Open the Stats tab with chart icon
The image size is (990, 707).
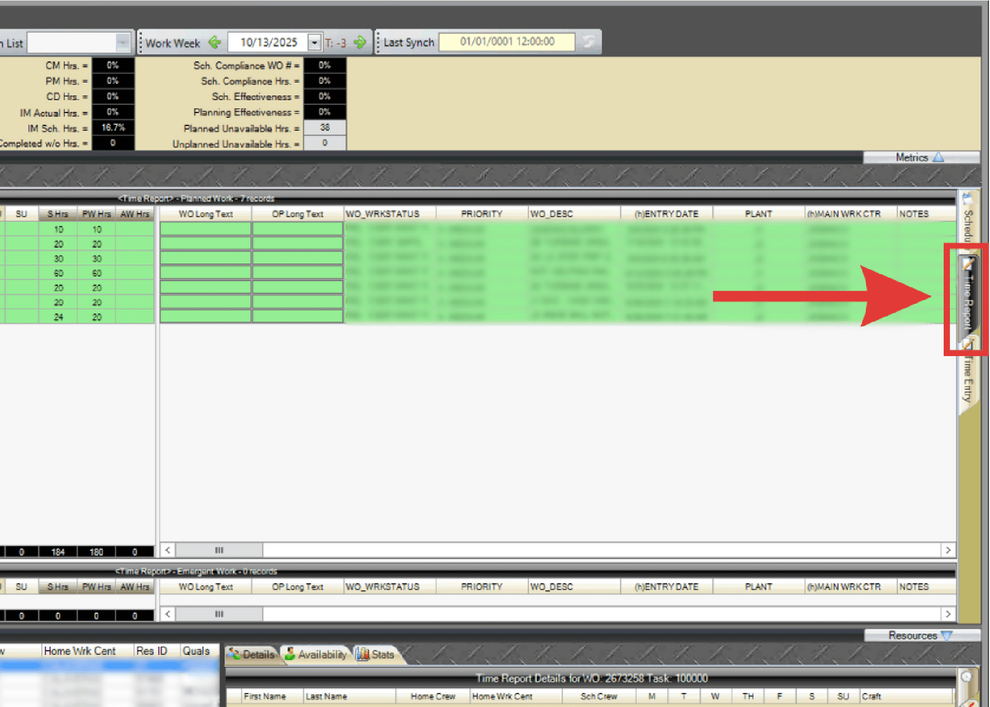click(376, 654)
